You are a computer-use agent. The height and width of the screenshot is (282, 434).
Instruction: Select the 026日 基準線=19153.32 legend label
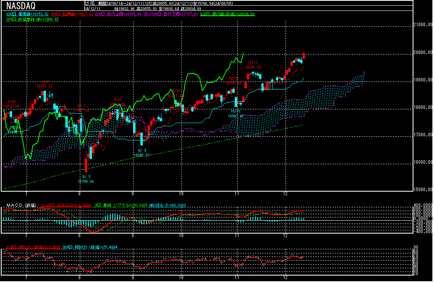coord(27,14)
